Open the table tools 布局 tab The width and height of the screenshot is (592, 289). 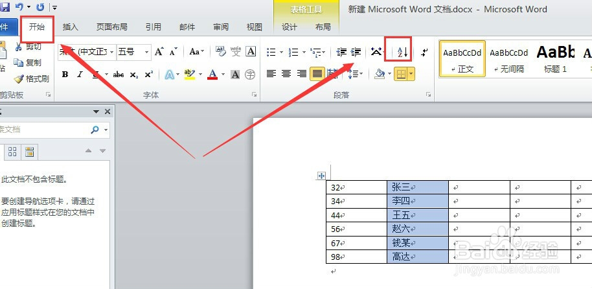point(323,27)
